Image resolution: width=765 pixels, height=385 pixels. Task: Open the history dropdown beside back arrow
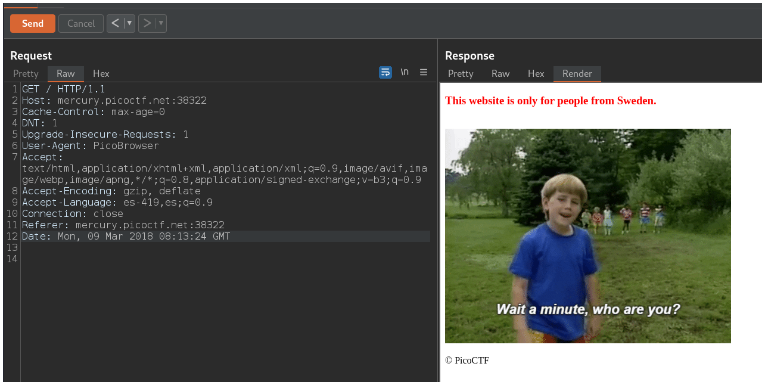click(129, 23)
